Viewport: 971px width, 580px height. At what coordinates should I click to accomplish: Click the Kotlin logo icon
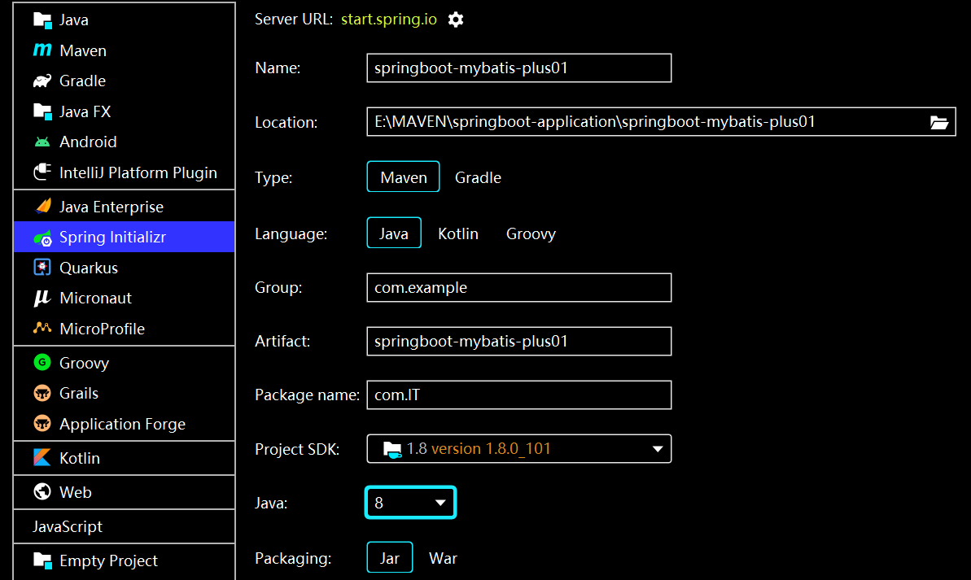(42, 457)
